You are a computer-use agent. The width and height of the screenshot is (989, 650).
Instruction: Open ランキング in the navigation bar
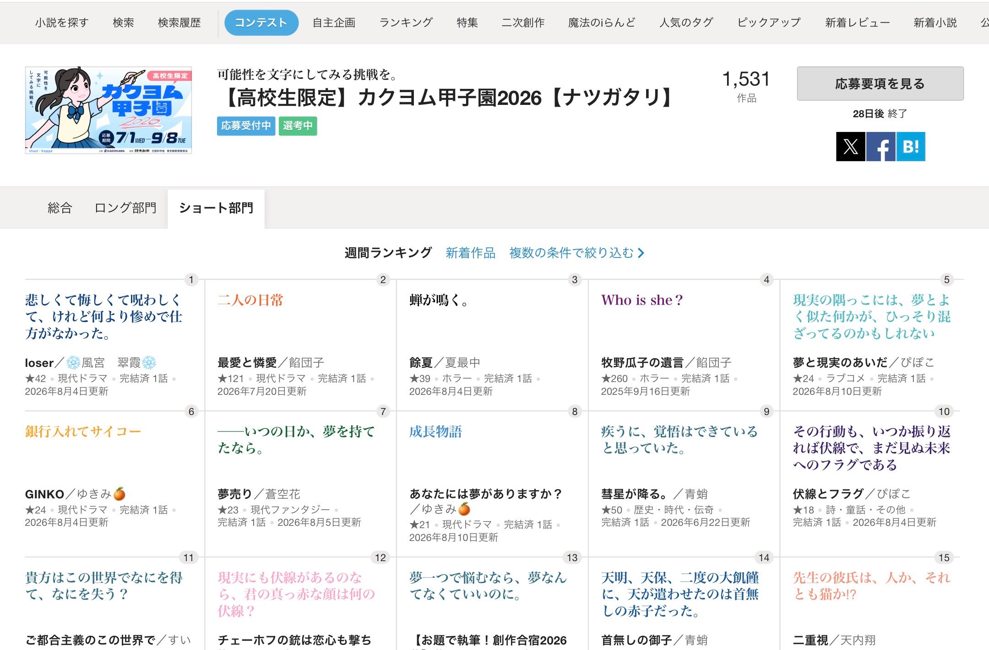point(406,22)
